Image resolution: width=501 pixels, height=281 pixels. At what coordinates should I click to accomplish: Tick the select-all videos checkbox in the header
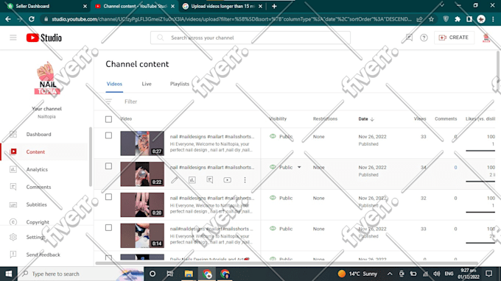pyautogui.click(x=108, y=119)
